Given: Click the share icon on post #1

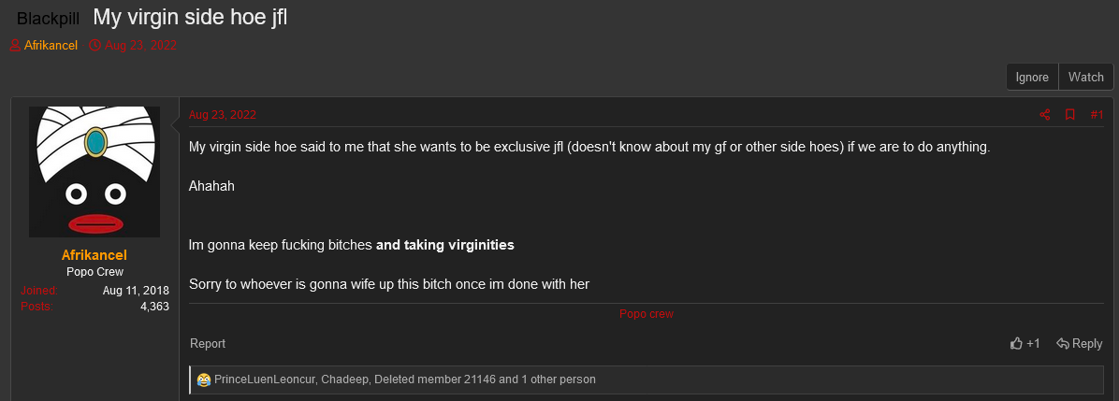Looking at the screenshot, I should (x=1045, y=115).
